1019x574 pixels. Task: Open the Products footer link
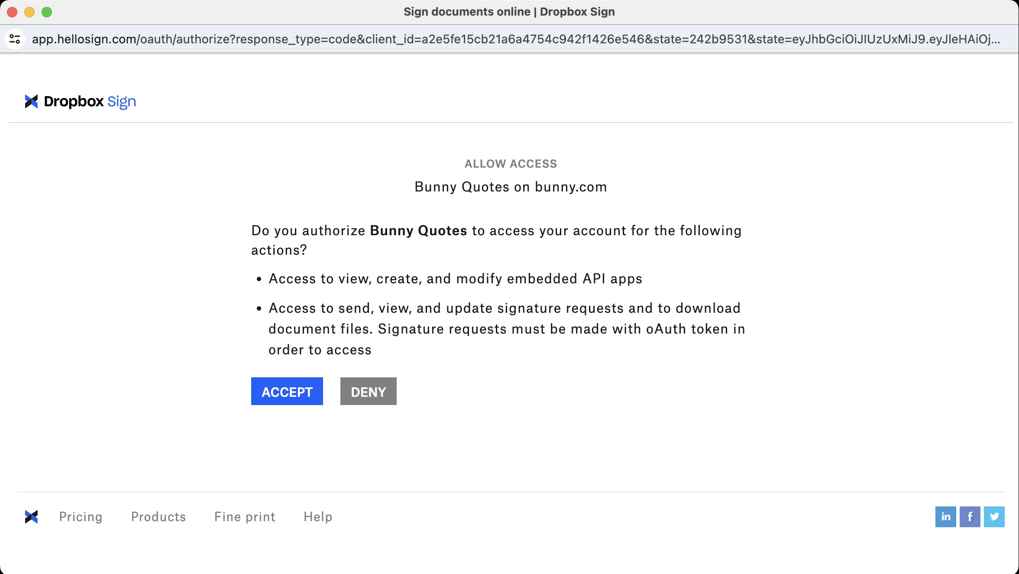coord(159,517)
